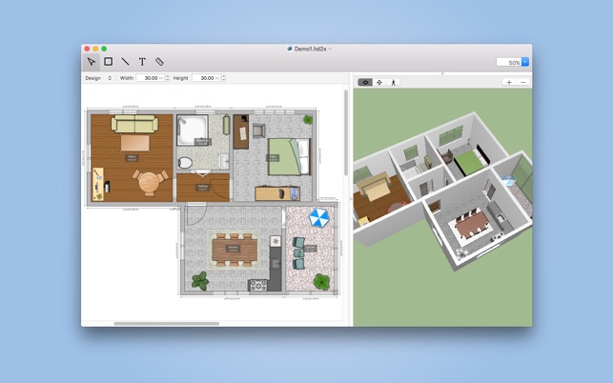The image size is (613, 383).
Task: Select the grey armchair in bedroom
Action: click(258, 131)
